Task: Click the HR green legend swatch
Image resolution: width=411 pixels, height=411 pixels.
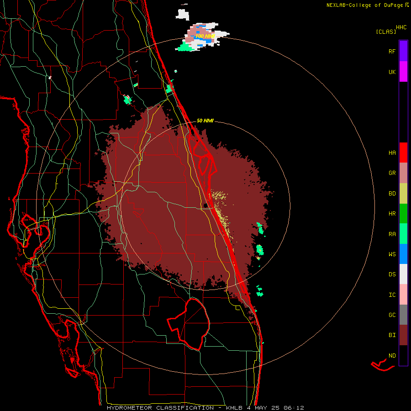Action: (x=403, y=214)
